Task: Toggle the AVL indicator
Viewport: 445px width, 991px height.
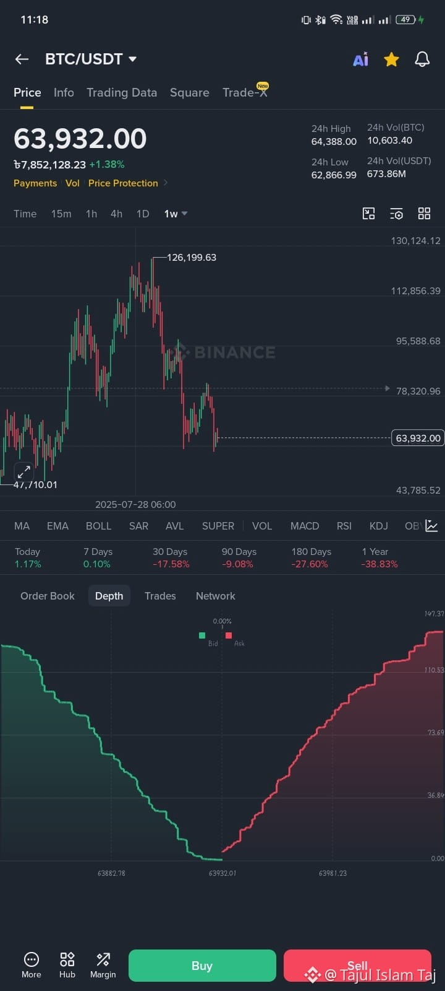Action: click(x=175, y=526)
